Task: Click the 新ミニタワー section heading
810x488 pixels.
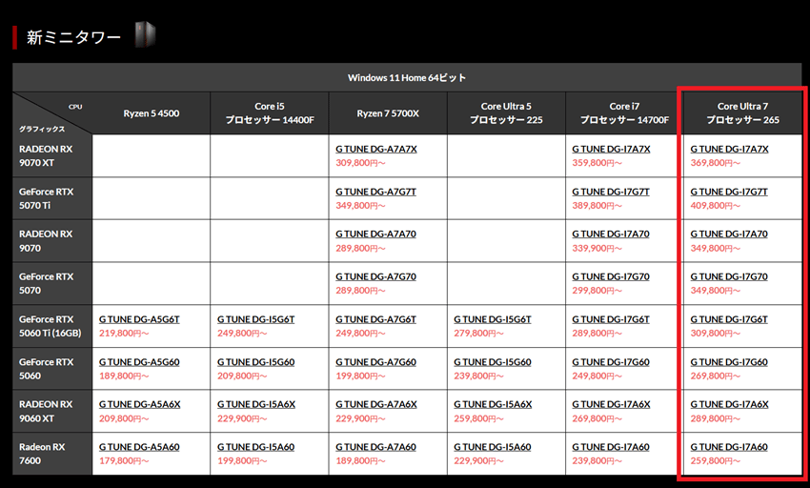Action: 73,37
